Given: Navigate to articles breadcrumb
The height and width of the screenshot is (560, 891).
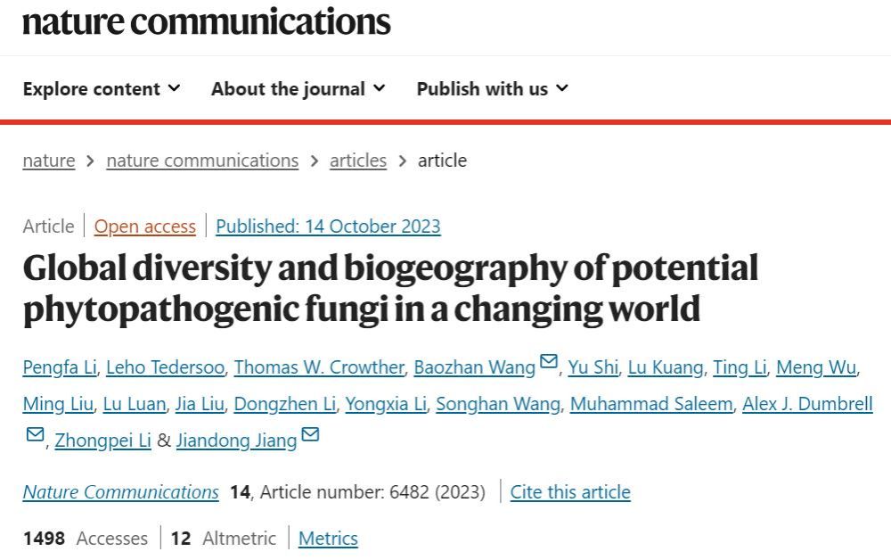Looking at the screenshot, I should (x=358, y=161).
